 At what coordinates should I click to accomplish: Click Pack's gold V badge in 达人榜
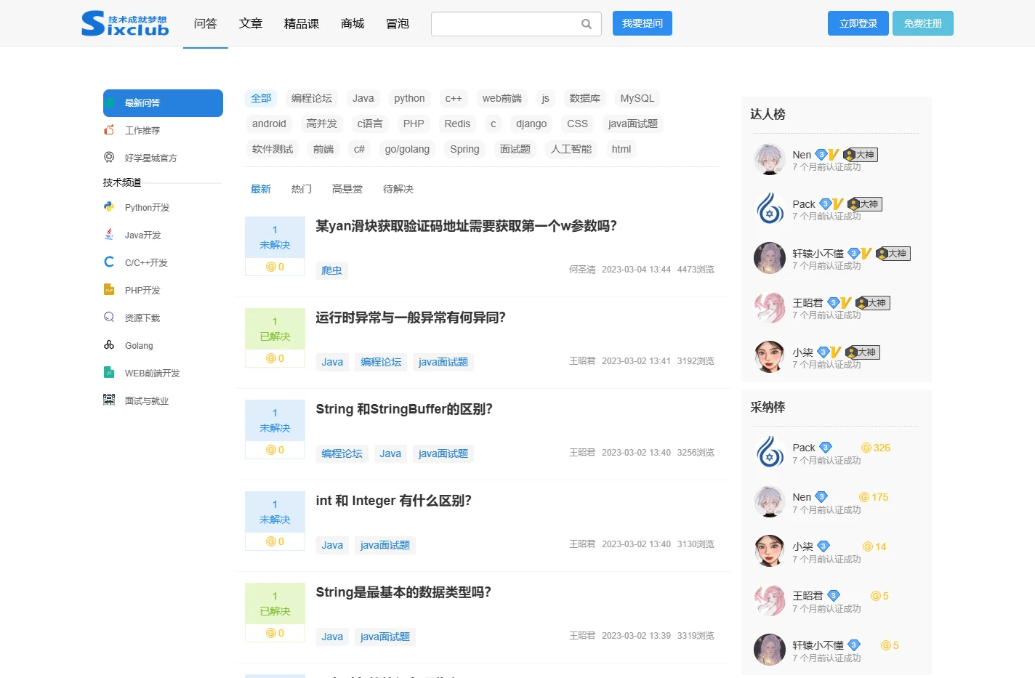(838, 204)
